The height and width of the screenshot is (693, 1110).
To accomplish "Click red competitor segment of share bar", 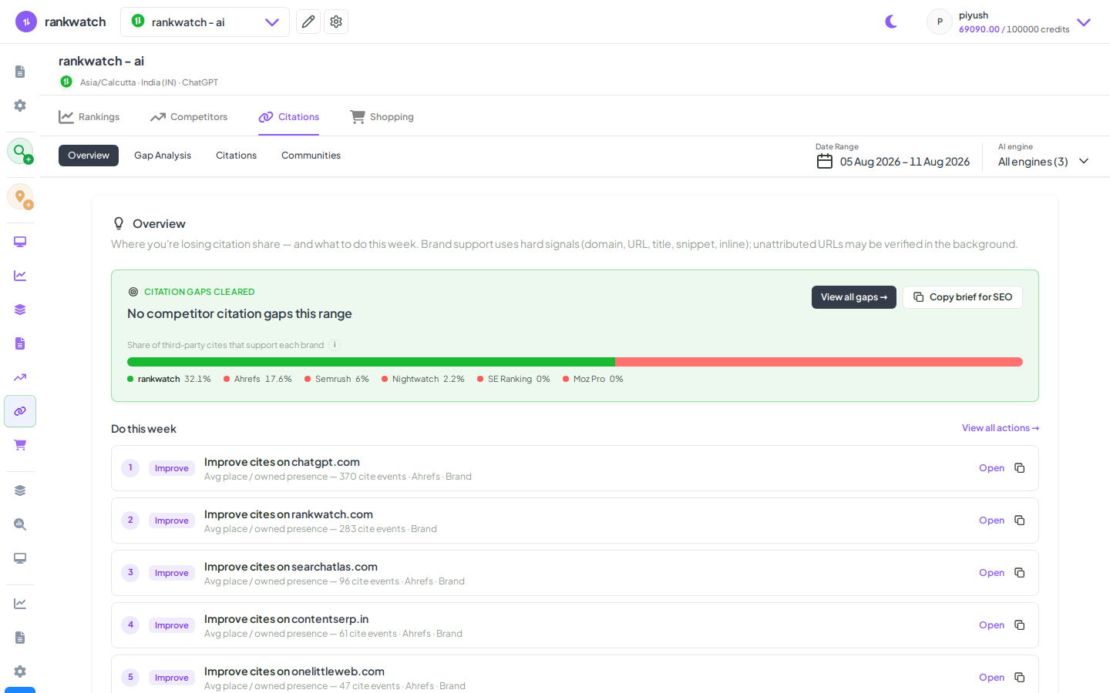I will click(819, 362).
